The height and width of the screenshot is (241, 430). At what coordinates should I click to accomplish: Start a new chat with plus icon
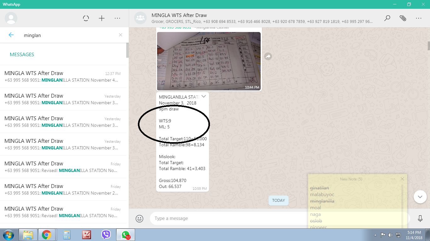(102, 18)
